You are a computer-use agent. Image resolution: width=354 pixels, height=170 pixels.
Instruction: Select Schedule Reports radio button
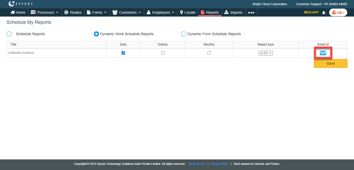point(9,34)
